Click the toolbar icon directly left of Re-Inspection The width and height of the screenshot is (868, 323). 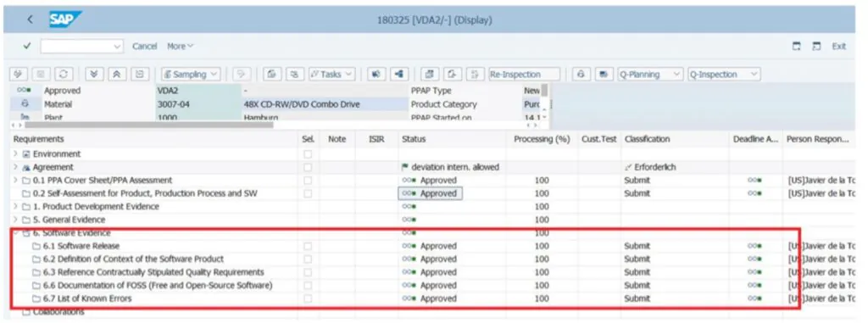475,75
